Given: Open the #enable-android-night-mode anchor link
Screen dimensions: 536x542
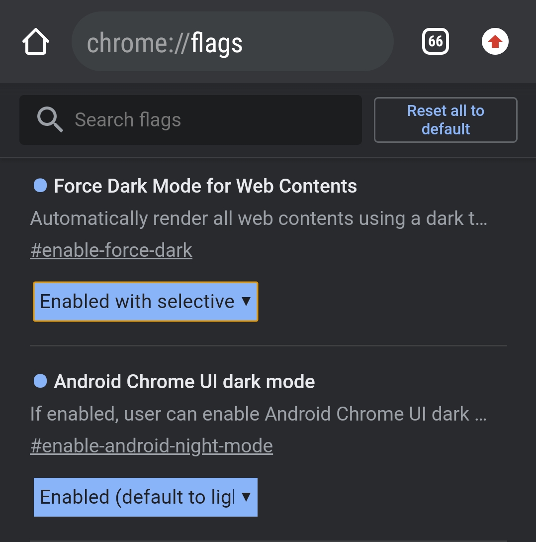Looking at the screenshot, I should pos(152,446).
